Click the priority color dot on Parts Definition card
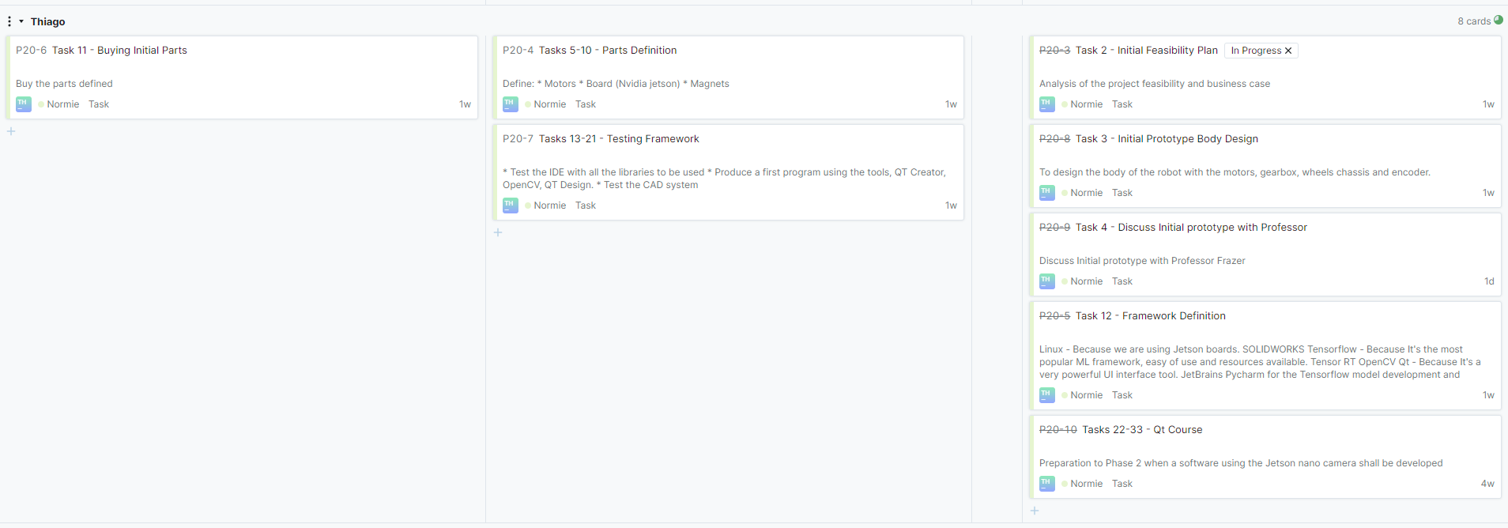The image size is (1508, 528). pos(528,104)
